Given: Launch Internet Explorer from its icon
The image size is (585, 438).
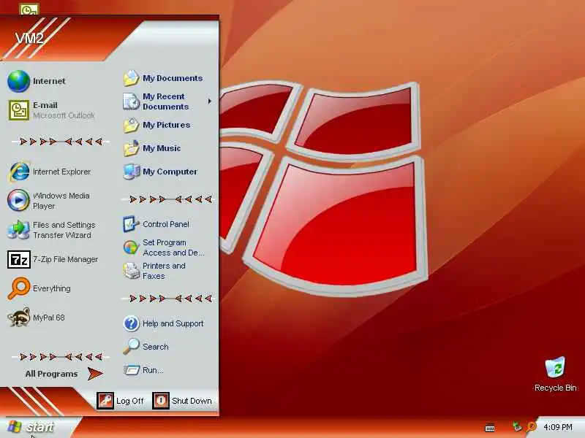Looking at the screenshot, I should (19, 172).
